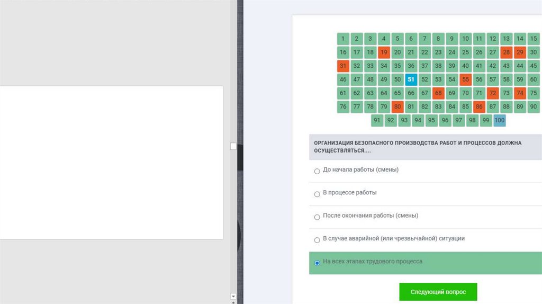Image resolution: width=542 pixels, height=304 pixels.
Task: Go to question 1 tile
Action: [x=343, y=39]
